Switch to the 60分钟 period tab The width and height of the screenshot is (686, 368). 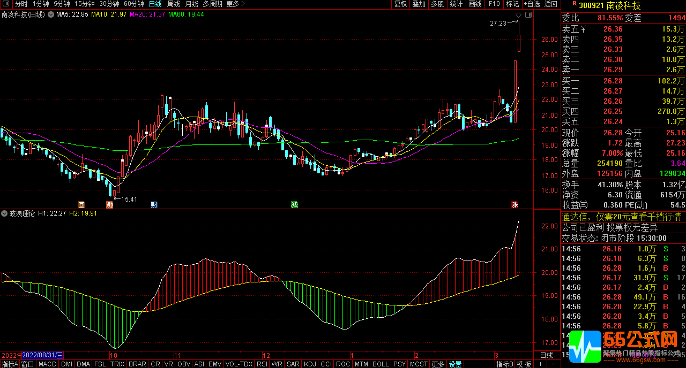[x=134, y=4]
